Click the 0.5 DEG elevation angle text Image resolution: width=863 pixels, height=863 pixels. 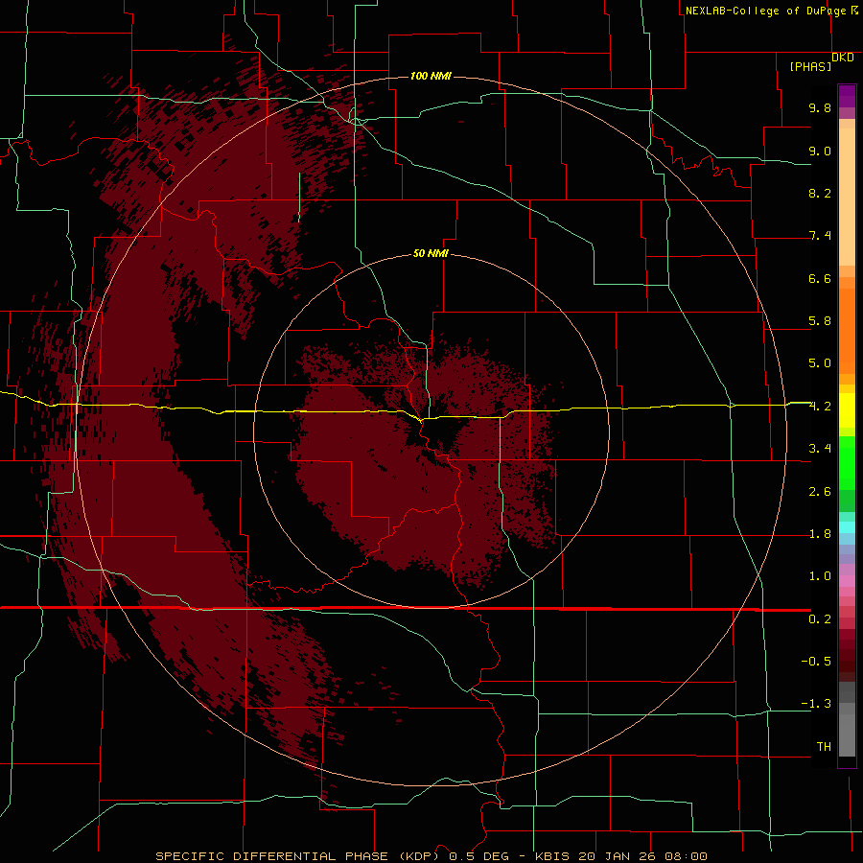pos(478,856)
